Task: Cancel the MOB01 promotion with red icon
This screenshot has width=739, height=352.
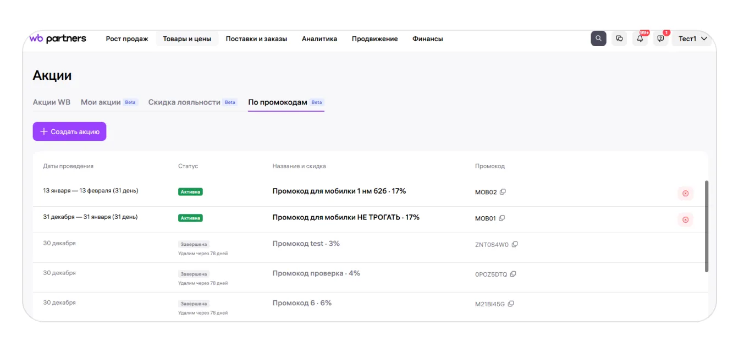Action: click(685, 219)
